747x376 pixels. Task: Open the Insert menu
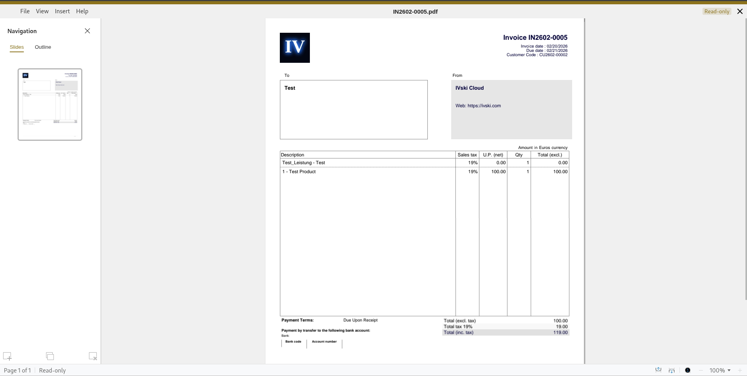62,11
